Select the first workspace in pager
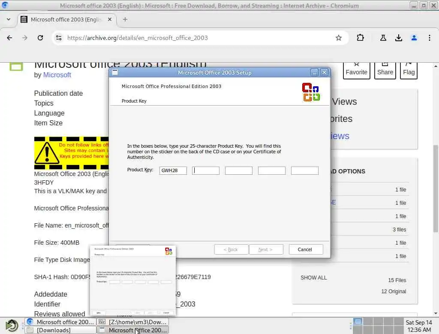439x334 pixels. (358, 322)
